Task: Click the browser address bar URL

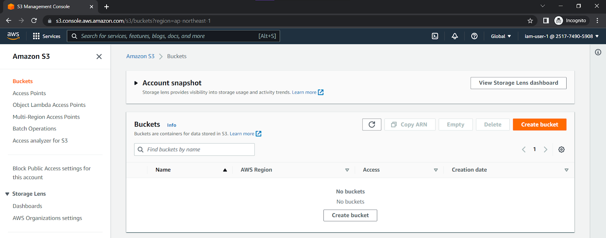Action: tap(133, 21)
